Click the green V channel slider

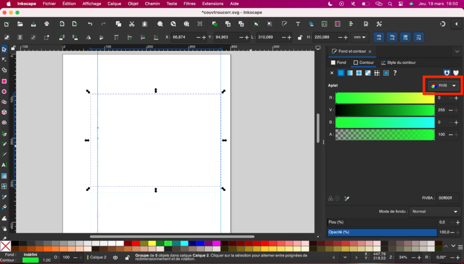pyautogui.click(x=385, y=110)
